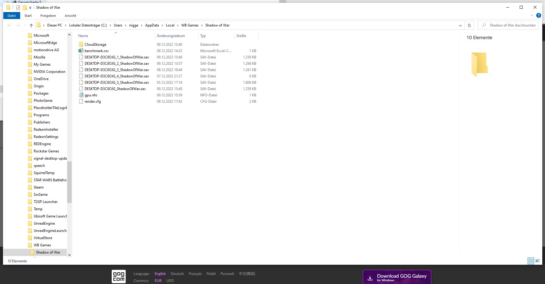Click the CloudStorage folder icon
545x284 pixels.
81,45
